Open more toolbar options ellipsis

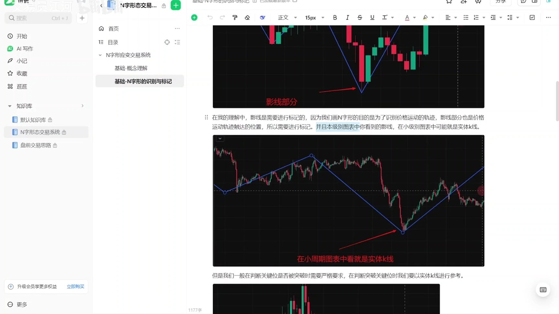(x=548, y=17)
